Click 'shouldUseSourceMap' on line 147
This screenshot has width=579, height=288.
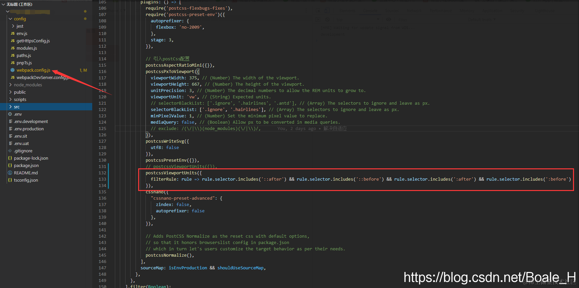(240, 268)
